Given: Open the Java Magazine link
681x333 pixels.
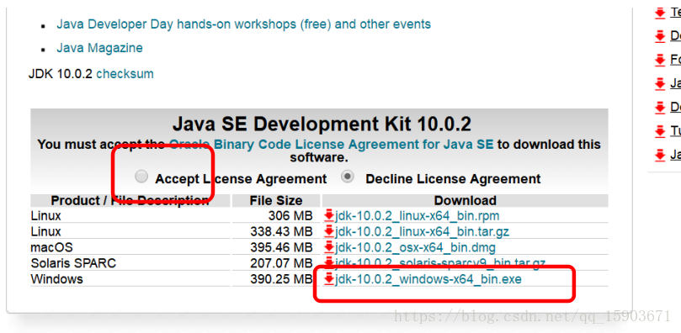Looking at the screenshot, I should pos(99,48).
